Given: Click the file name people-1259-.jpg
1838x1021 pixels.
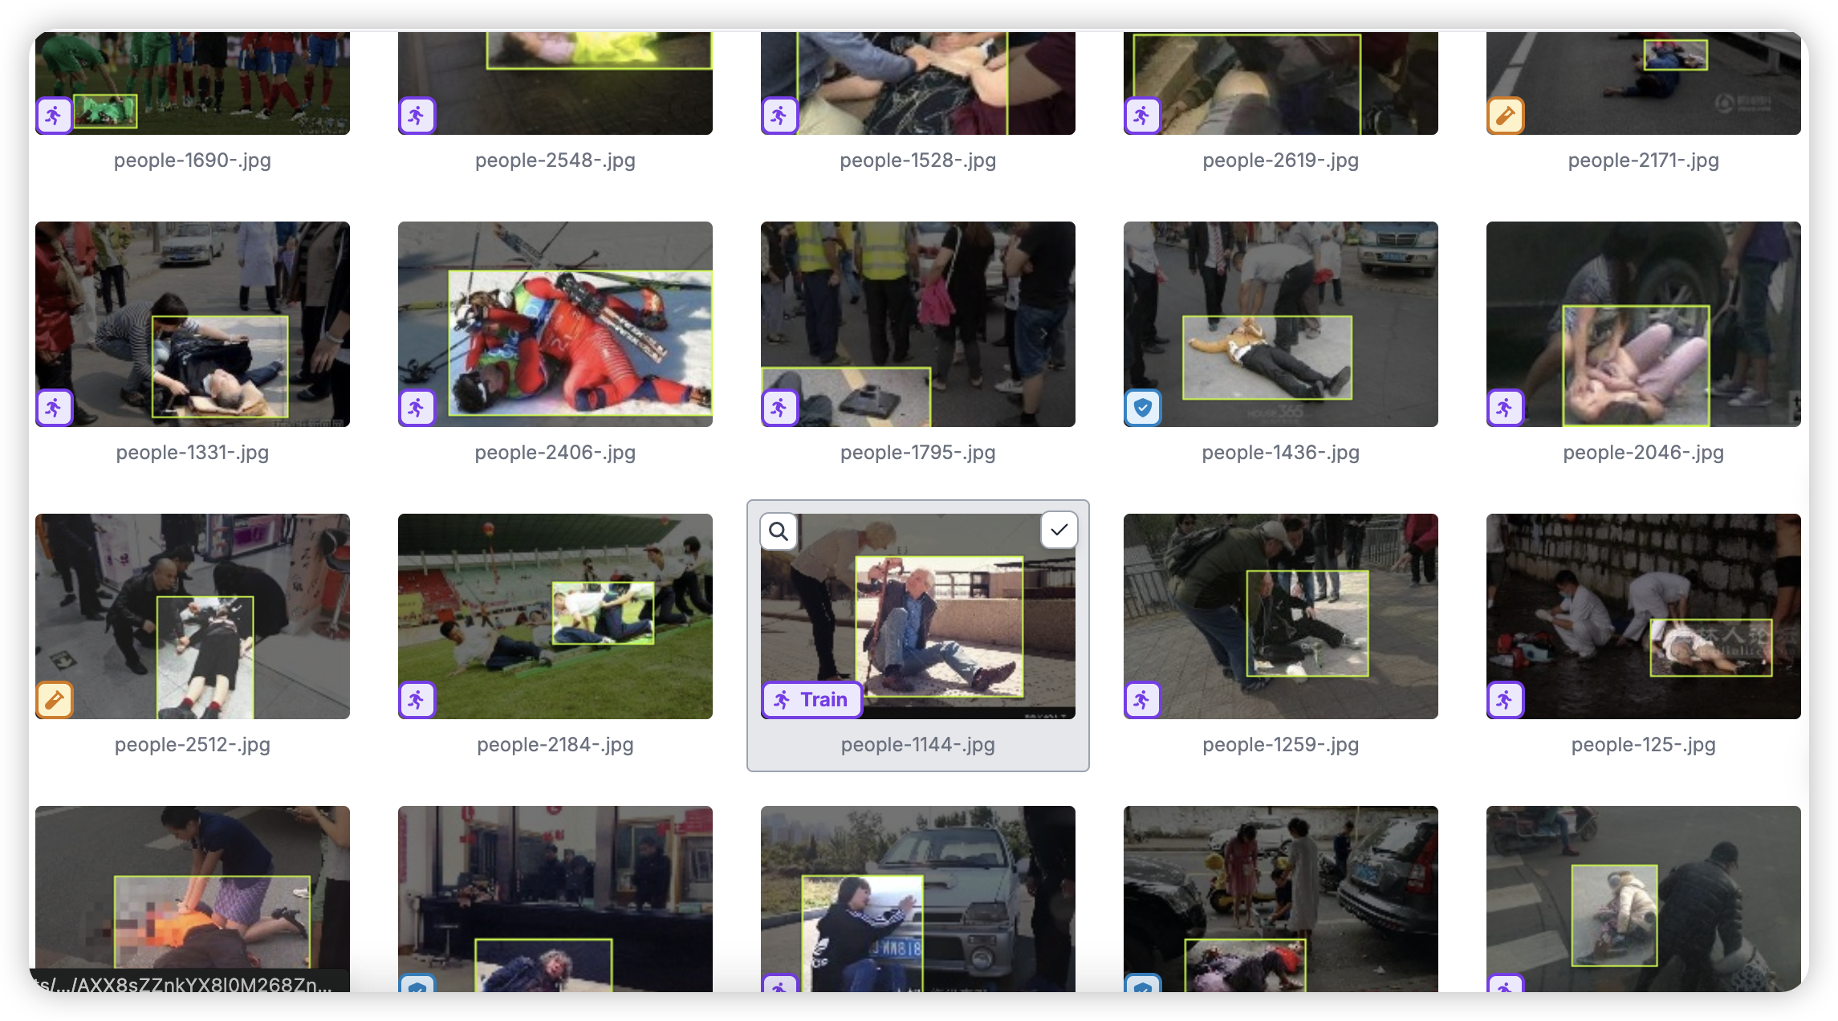Looking at the screenshot, I should click(x=1281, y=745).
